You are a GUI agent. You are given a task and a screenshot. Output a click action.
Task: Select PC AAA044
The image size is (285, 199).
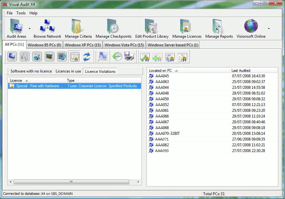tap(162, 87)
